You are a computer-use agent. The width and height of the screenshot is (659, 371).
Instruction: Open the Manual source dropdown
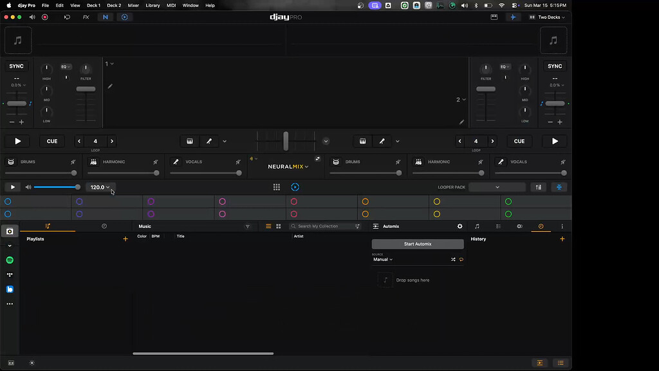[382, 260]
